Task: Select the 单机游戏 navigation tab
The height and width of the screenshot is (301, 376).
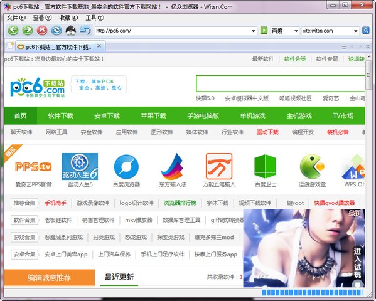Action: 253,115
